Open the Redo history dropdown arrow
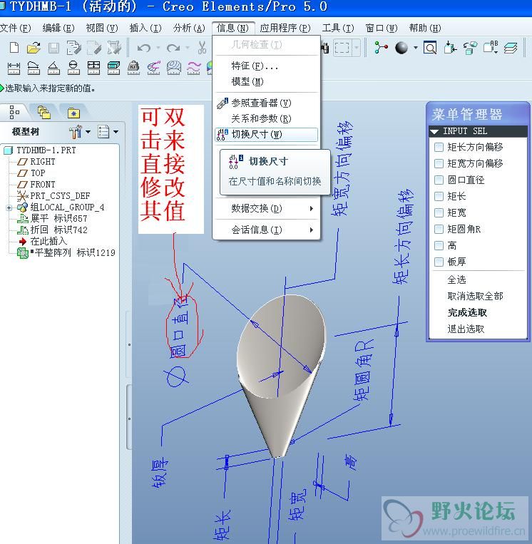This screenshot has height=544, width=532. pyautogui.click(x=188, y=48)
